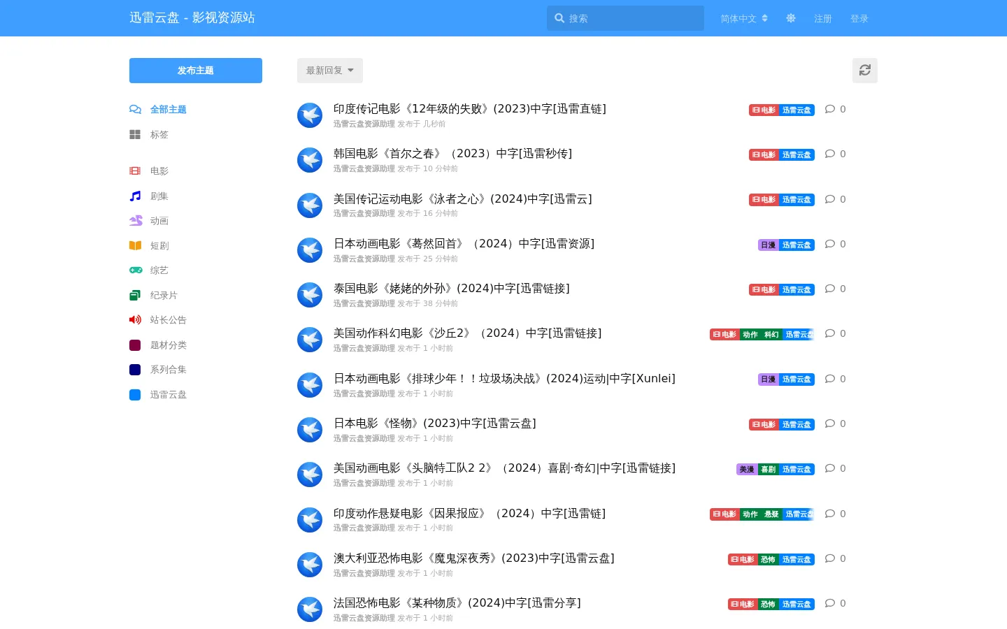
Task: Click 喜剧 tag on 《头脑特工队2》 post
Action: [768, 470]
